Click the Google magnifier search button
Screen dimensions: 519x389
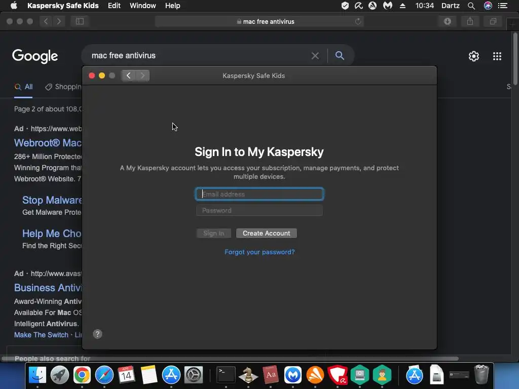[x=340, y=56]
